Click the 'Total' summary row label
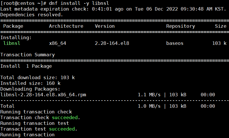This screenshot has width=229, height=138. 7,106
